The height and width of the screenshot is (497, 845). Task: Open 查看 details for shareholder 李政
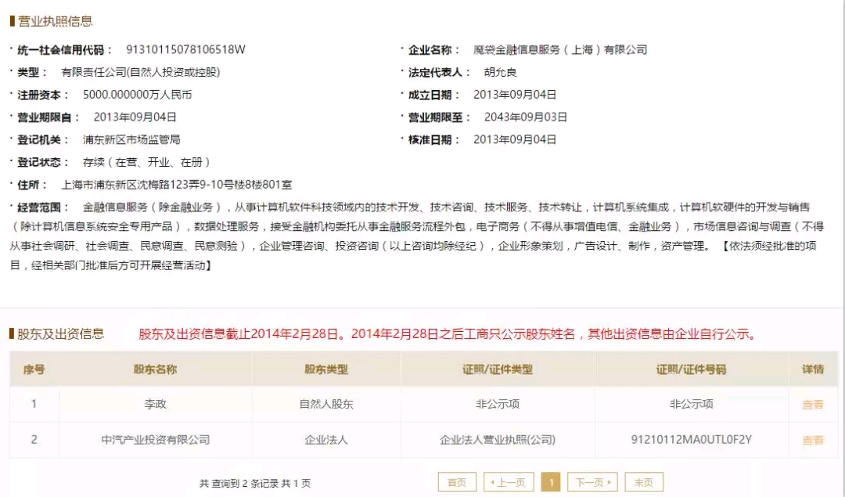point(813,405)
